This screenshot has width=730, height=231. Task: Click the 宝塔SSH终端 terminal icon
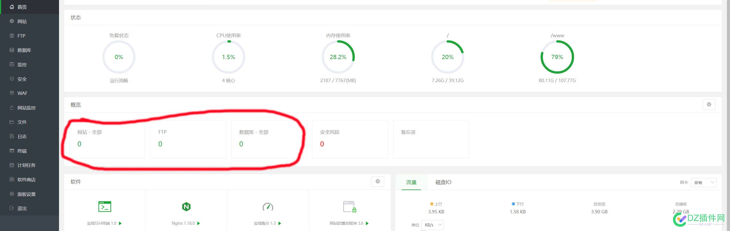click(105, 207)
